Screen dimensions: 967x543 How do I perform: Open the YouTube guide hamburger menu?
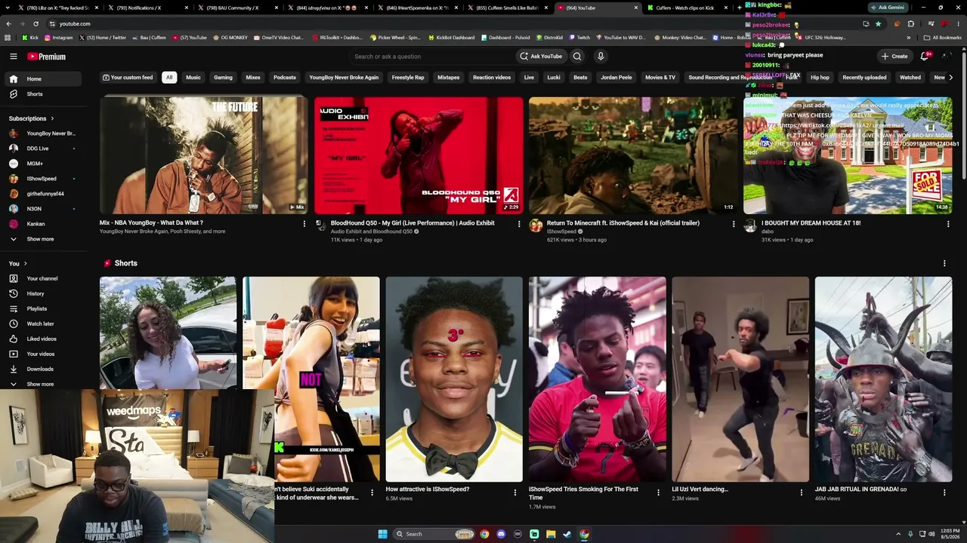tap(14, 57)
